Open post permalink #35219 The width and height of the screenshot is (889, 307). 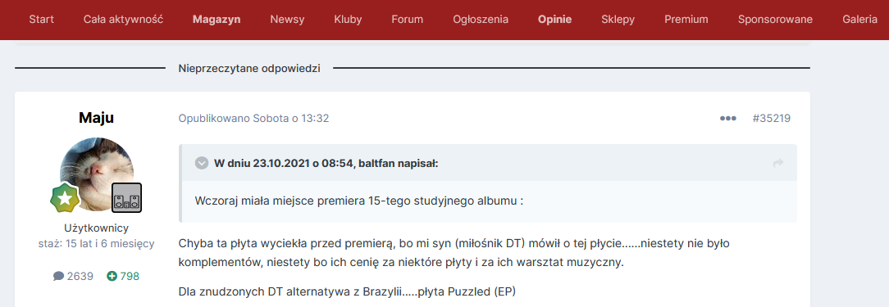coord(771,119)
